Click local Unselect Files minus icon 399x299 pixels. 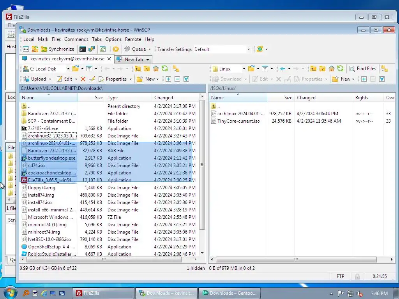tap(177, 79)
